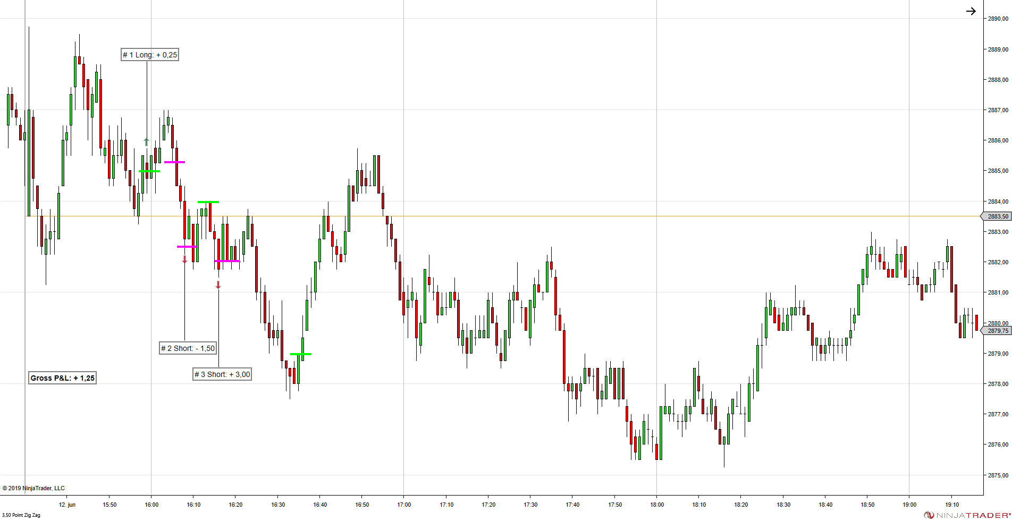Screen dimensions: 1012x520
Task: Click the 2875,00 price axis label
Action: [x=998, y=475]
